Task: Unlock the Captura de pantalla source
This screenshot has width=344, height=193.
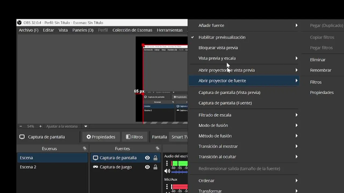Action: coord(155,158)
